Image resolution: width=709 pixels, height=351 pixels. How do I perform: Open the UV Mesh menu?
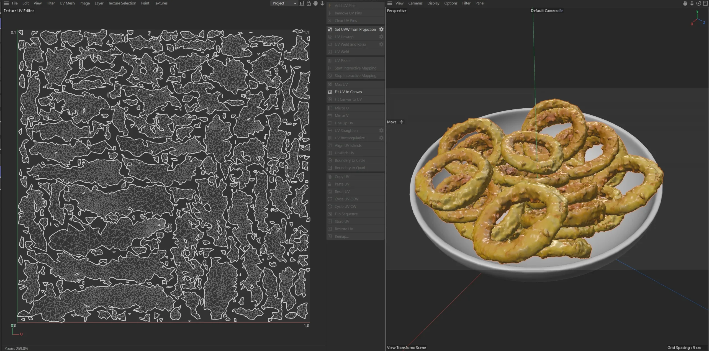pos(67,3)
